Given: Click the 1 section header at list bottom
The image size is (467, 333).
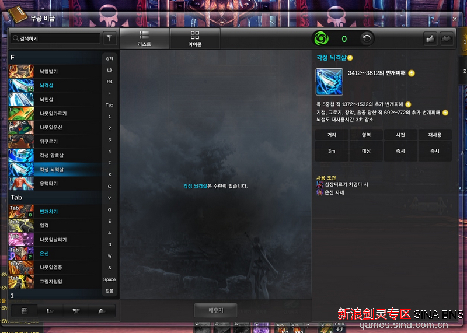Looking at the screenshot, I should [55, 295].
